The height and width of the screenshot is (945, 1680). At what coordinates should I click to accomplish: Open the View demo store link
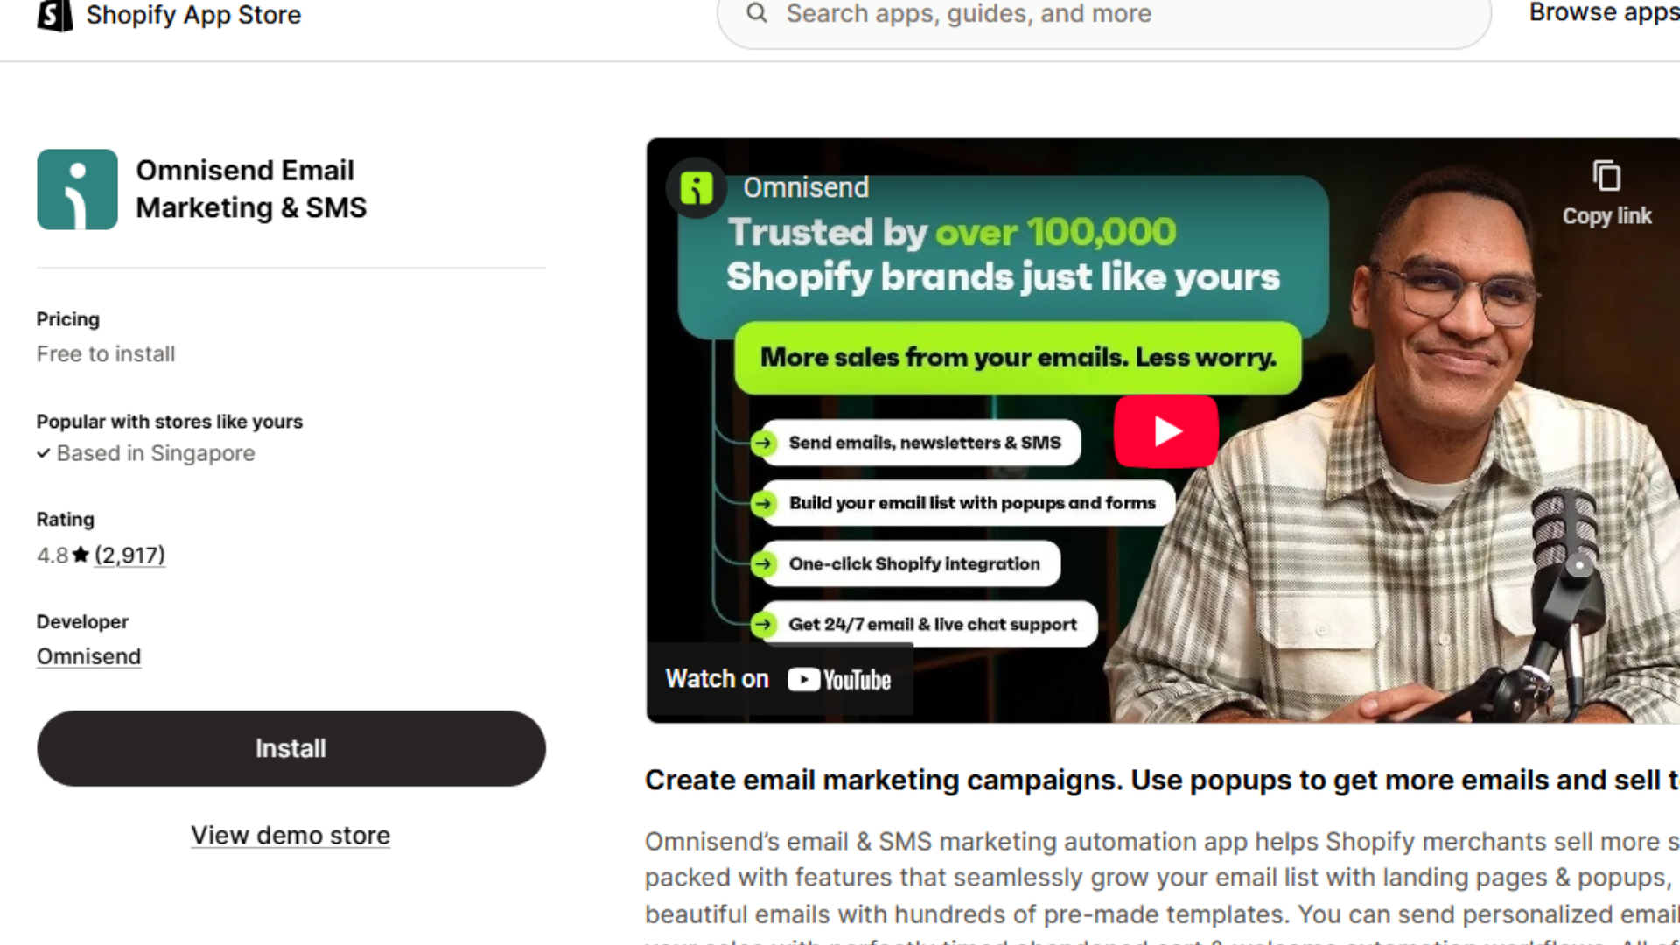pyautogui.click(x=290, y=836)
